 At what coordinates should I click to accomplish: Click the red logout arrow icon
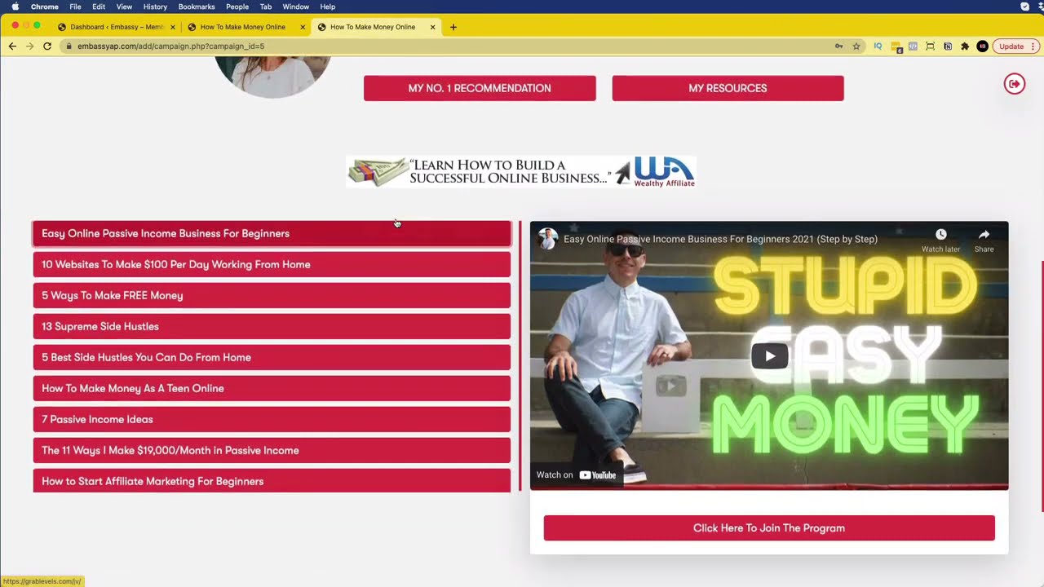1015,84
